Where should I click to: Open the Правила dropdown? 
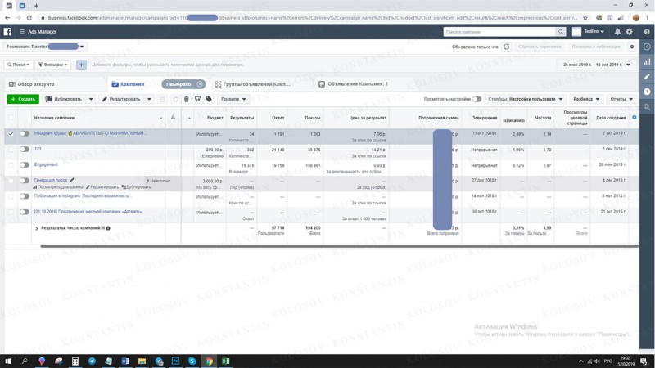pos(233,99)
